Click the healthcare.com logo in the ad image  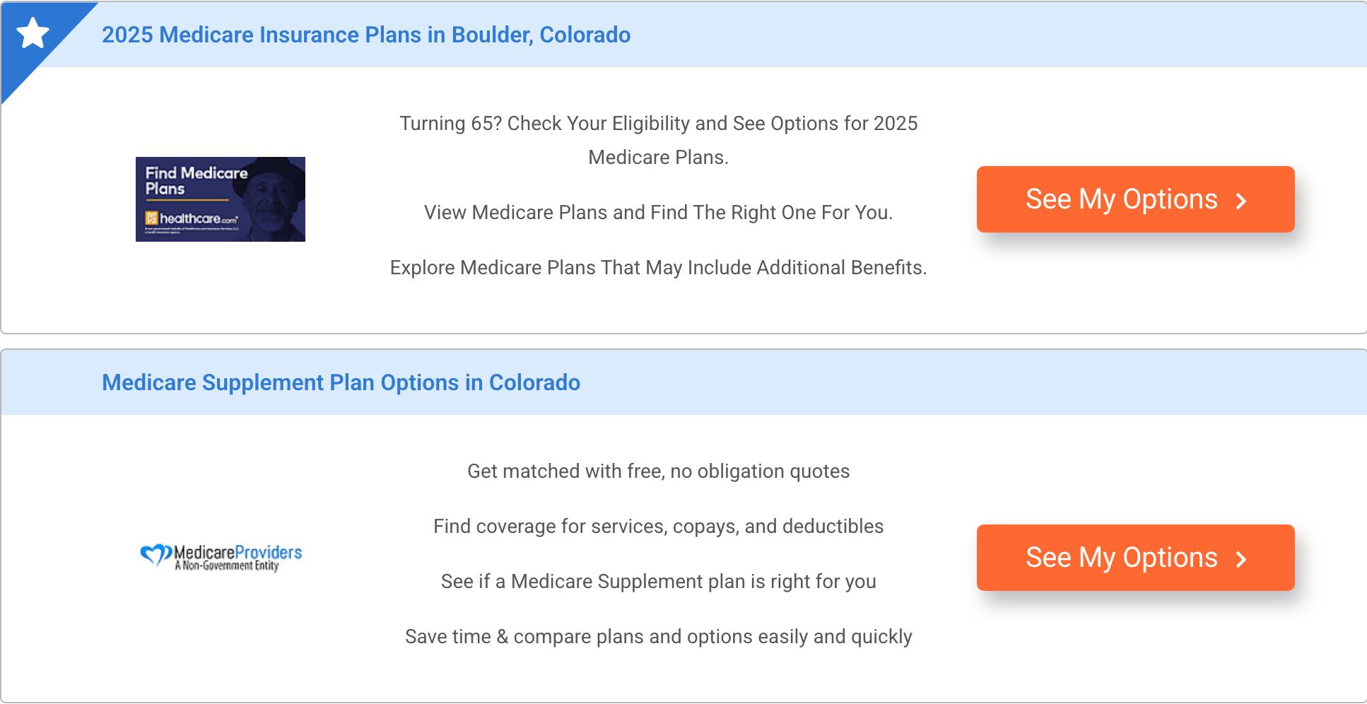point(192,218)
